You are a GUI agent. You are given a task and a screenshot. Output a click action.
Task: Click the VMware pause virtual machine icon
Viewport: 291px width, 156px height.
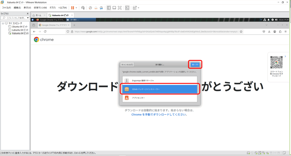72,8
